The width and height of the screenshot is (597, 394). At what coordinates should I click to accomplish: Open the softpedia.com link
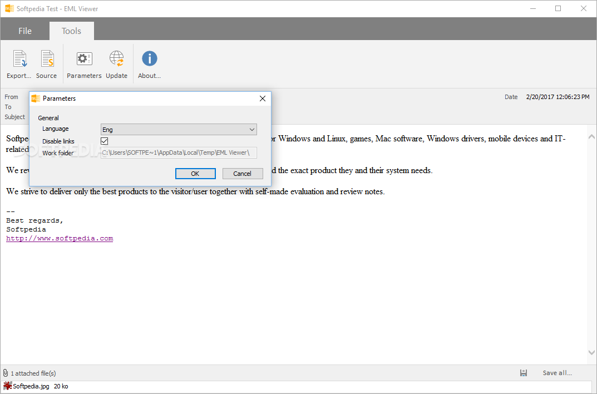(60, 238)
